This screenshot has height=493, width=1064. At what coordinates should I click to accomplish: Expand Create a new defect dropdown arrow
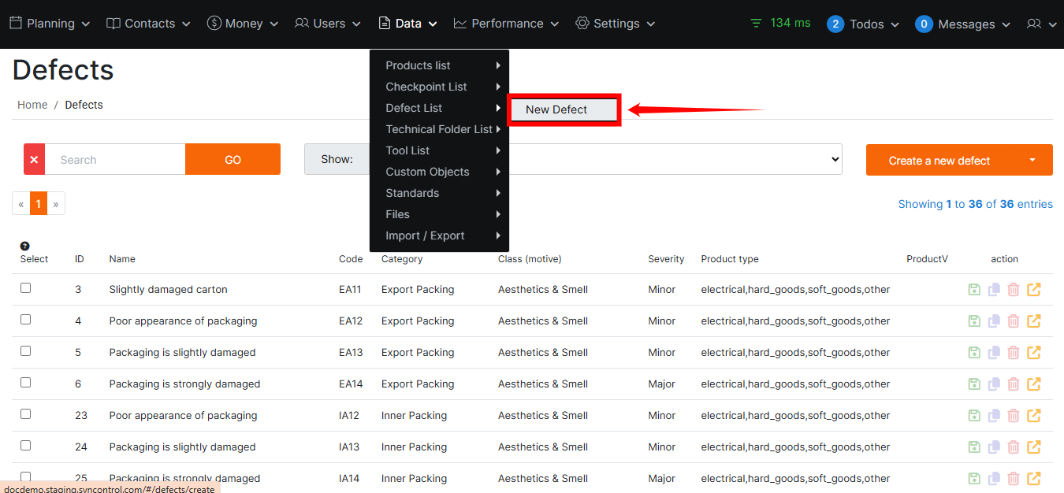pos(1032,160)
